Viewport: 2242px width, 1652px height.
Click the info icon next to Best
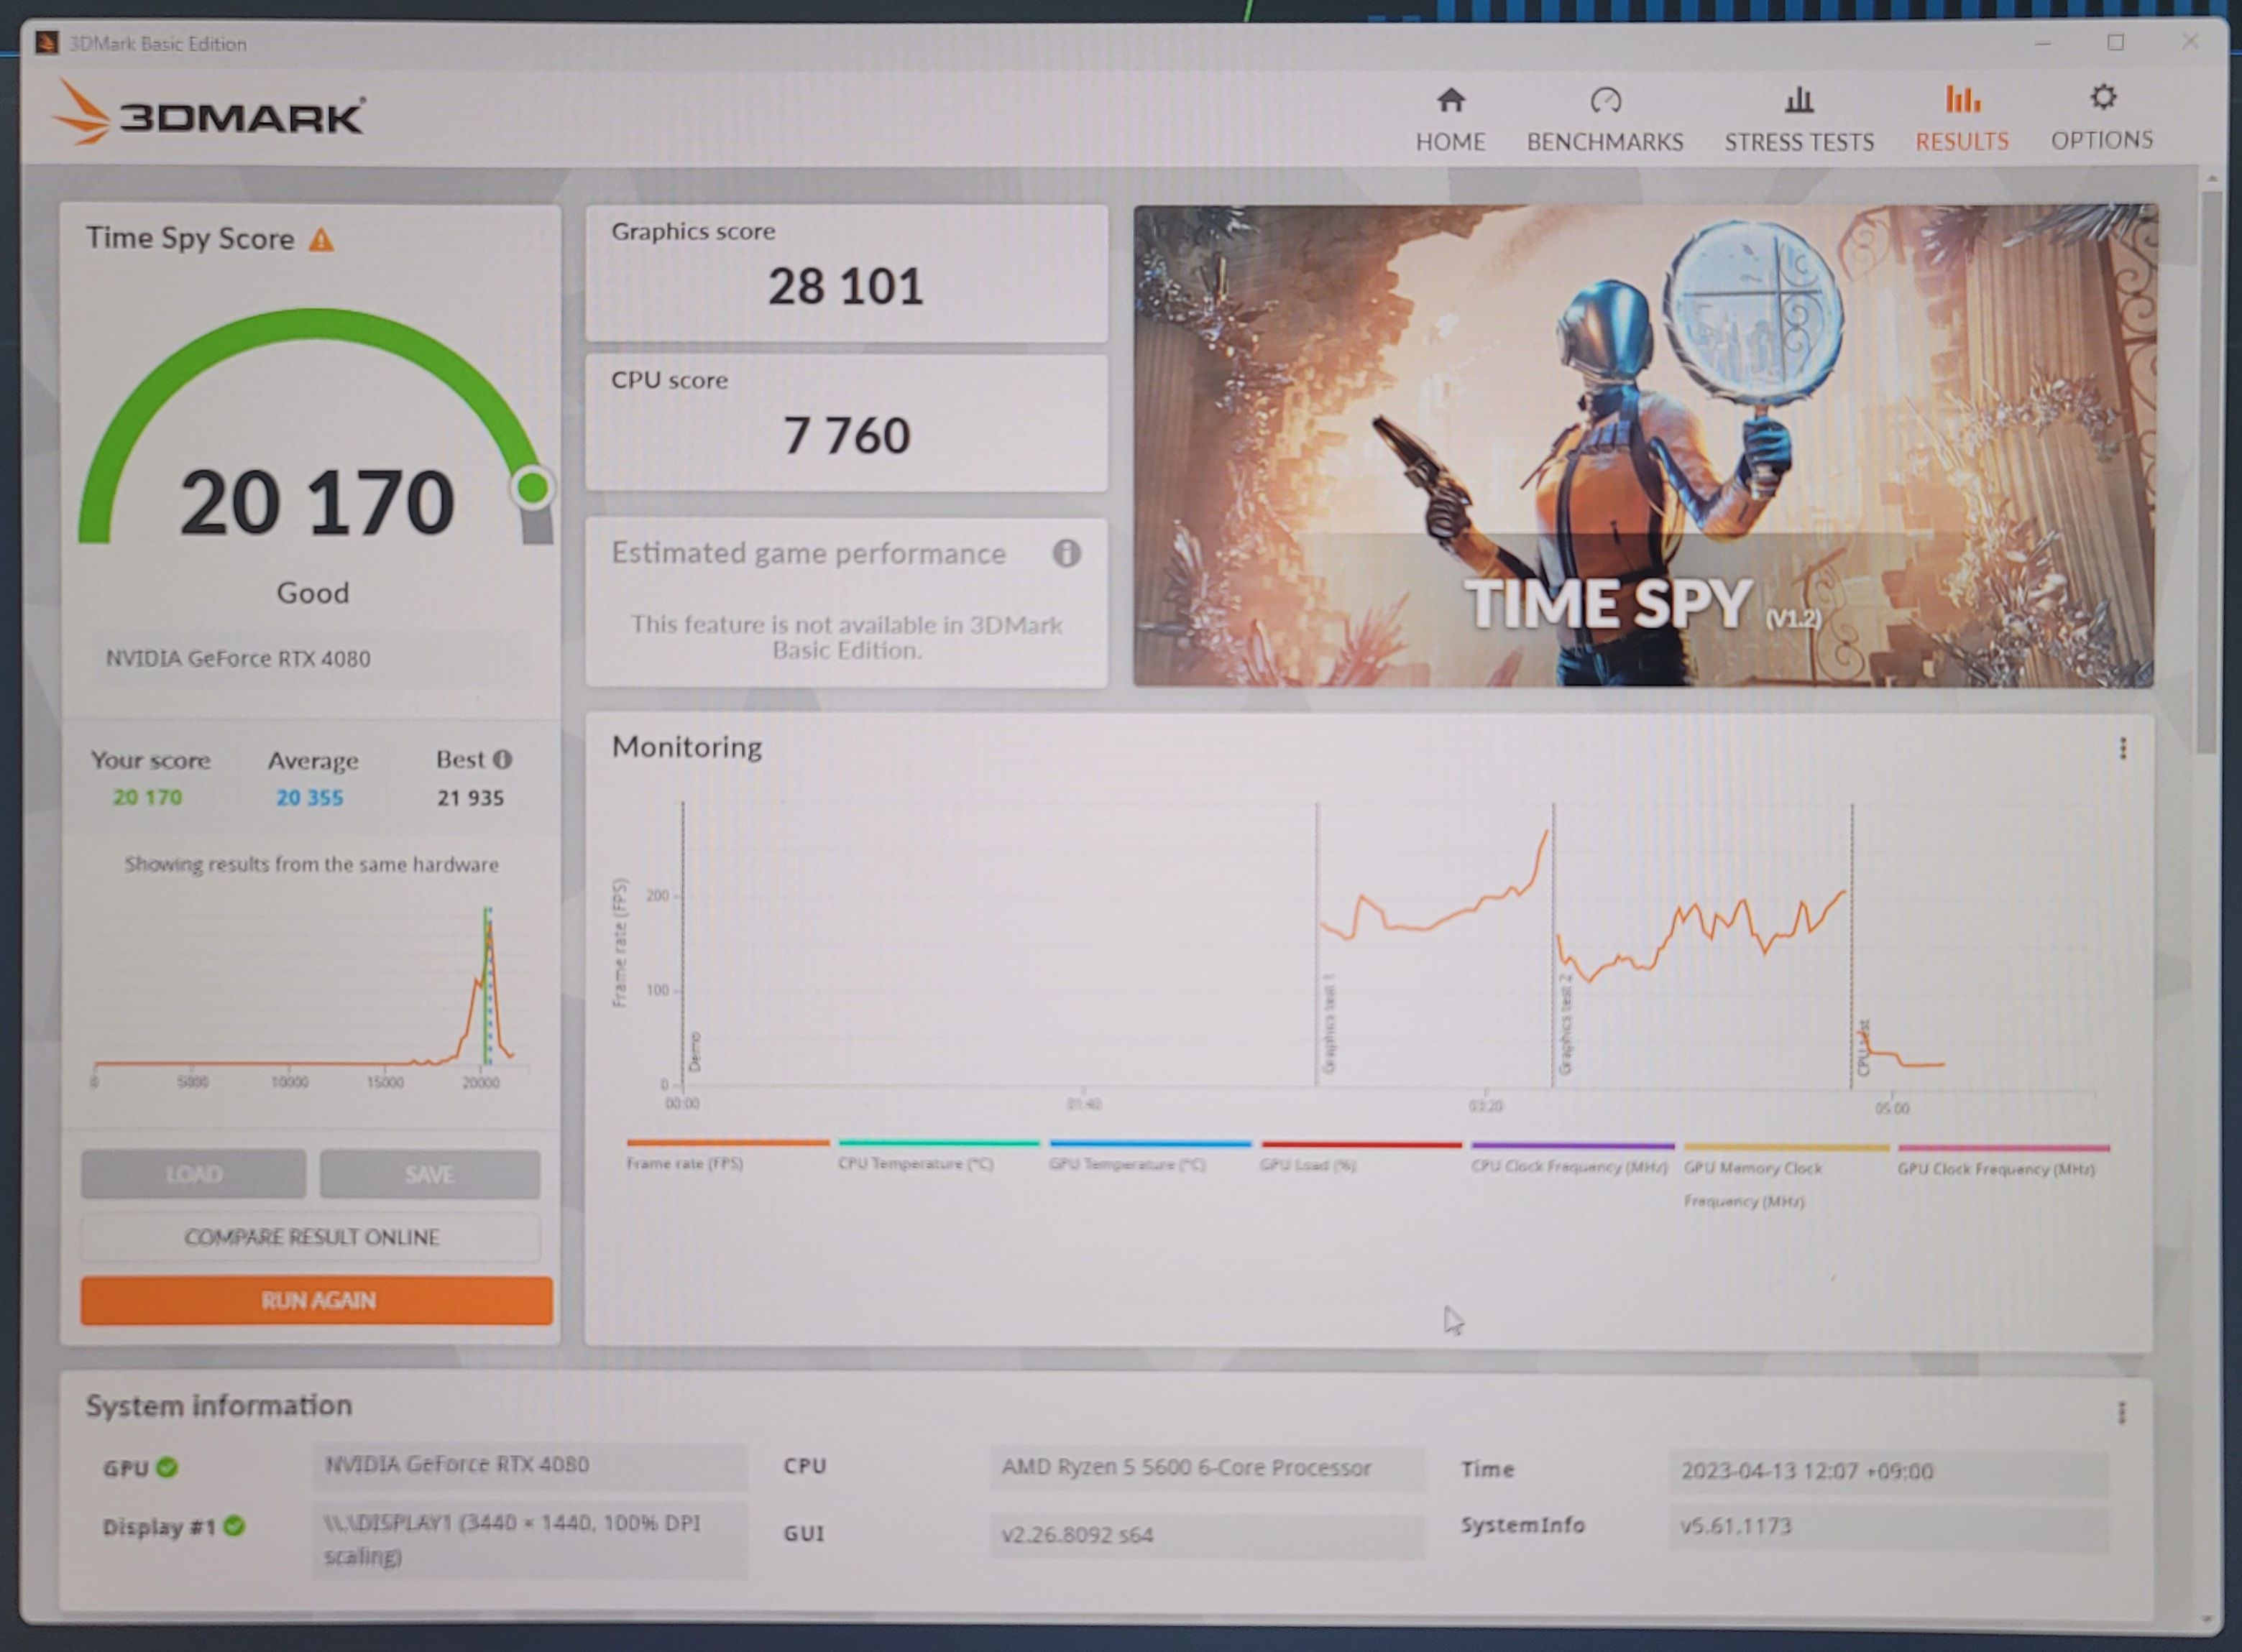[x=502, y=759]
